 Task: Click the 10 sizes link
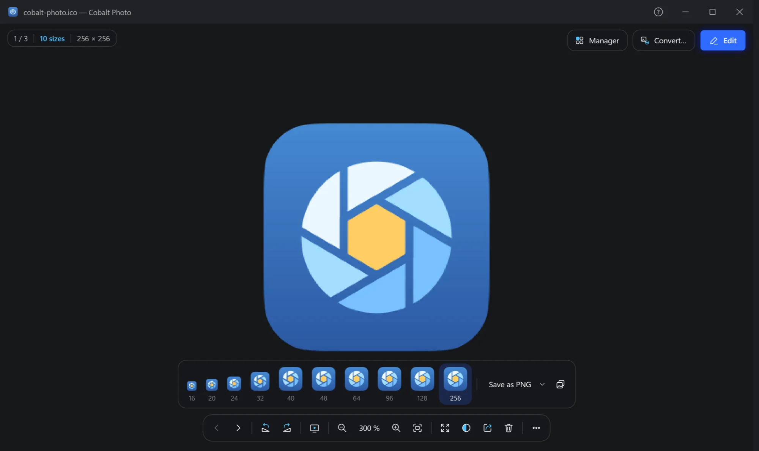52,38
